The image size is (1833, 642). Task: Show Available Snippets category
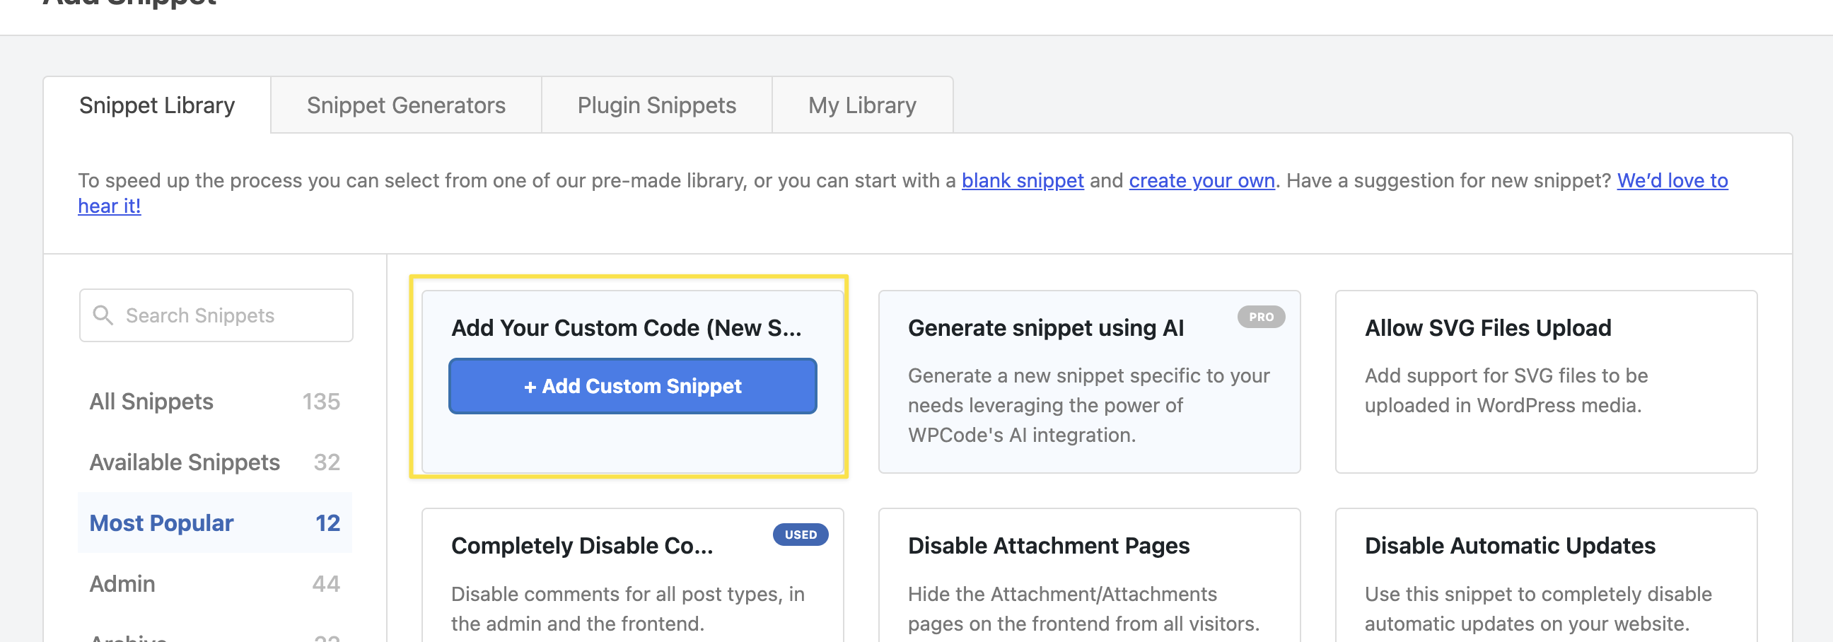point(215,462)
